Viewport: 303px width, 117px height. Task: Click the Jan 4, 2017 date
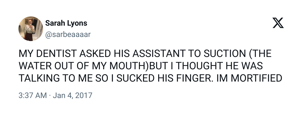72,95
